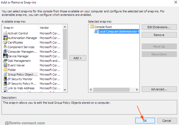Viewport: 179px width, 125px height.
Task: Cancel the snap-ins dialog
Action: point(167,121)
